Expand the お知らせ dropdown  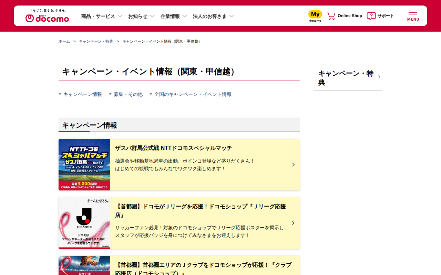point(141,16)
